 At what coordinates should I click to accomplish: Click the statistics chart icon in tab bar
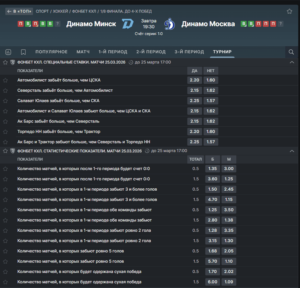[x=8, y=52]
